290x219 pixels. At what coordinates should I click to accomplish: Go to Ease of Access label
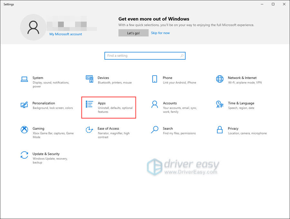108,128
